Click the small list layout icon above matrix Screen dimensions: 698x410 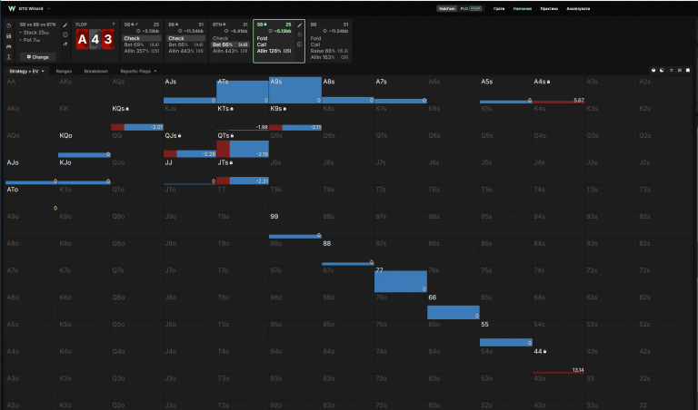672,70
